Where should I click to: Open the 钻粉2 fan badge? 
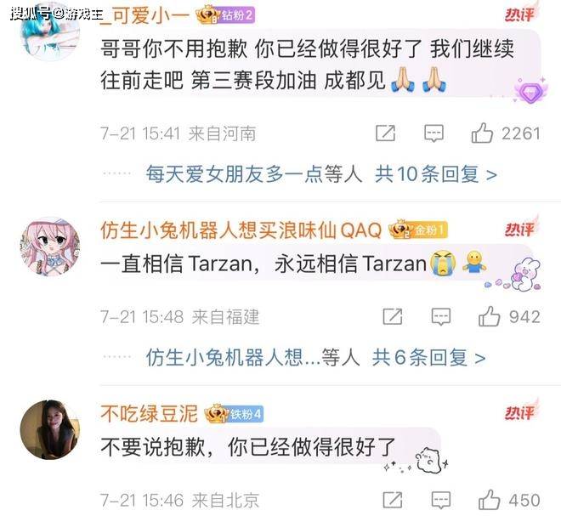(x=225, y=15)
